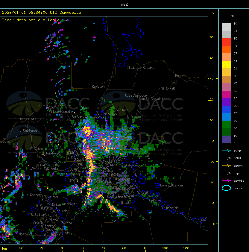Click the Lomas_Blancas label

(x=172, y=185)
